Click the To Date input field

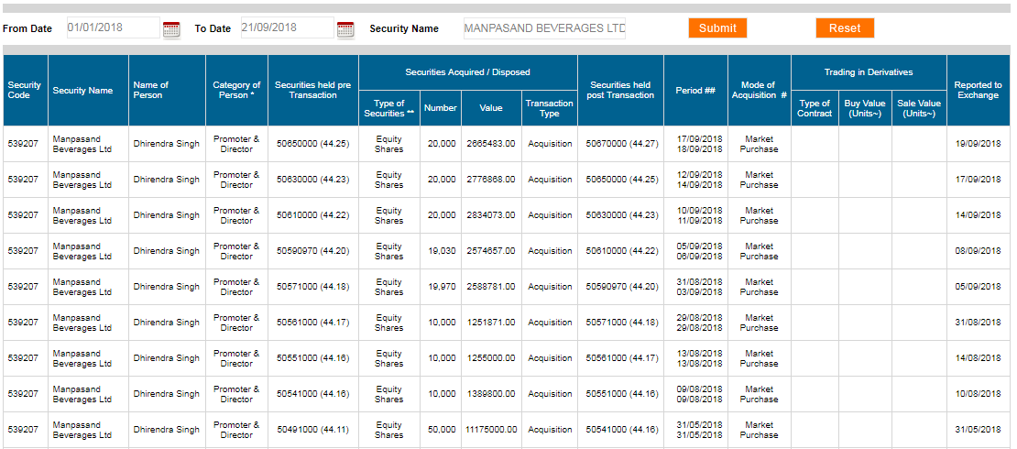[x=286, y=27]
